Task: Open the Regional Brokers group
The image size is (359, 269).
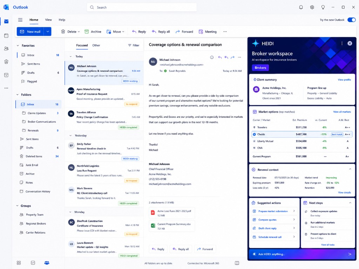Action: tap(36, 223)
